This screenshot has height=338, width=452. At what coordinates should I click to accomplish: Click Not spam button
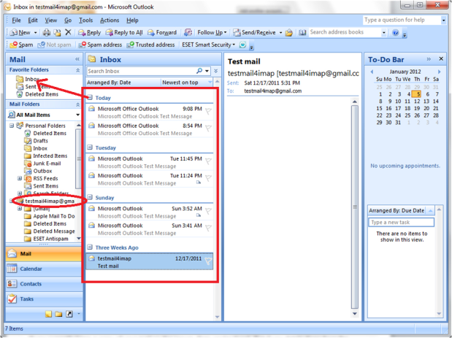pyautogui.click(x=54, y=45)
